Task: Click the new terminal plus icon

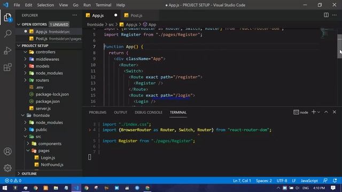Action: pyautogui.click(x=314, y=112)
